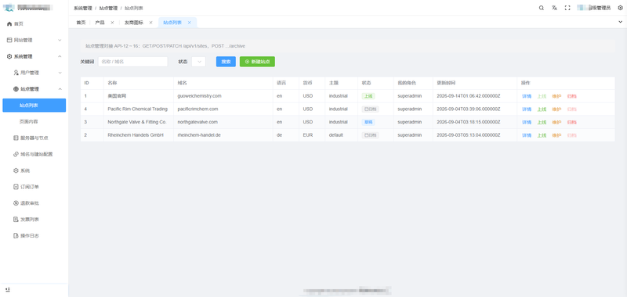This screenshot has height=297, width=627.
Task: Open 详情 for Pacific Rim Chemical Trading
Action: coord(527,109)
